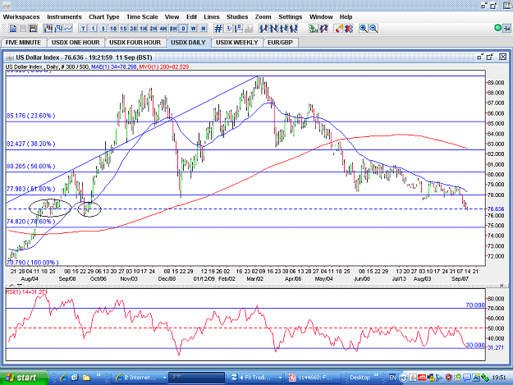The height and width of the screenshot is (385, 513).
Task: Select the third line-drawing tool icon
Action: [x=284, y=29]
